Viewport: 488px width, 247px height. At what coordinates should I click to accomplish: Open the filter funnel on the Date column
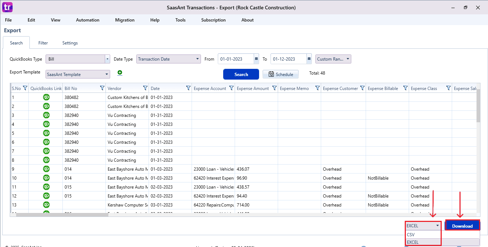pyautogui.click(x=188, y=88)
